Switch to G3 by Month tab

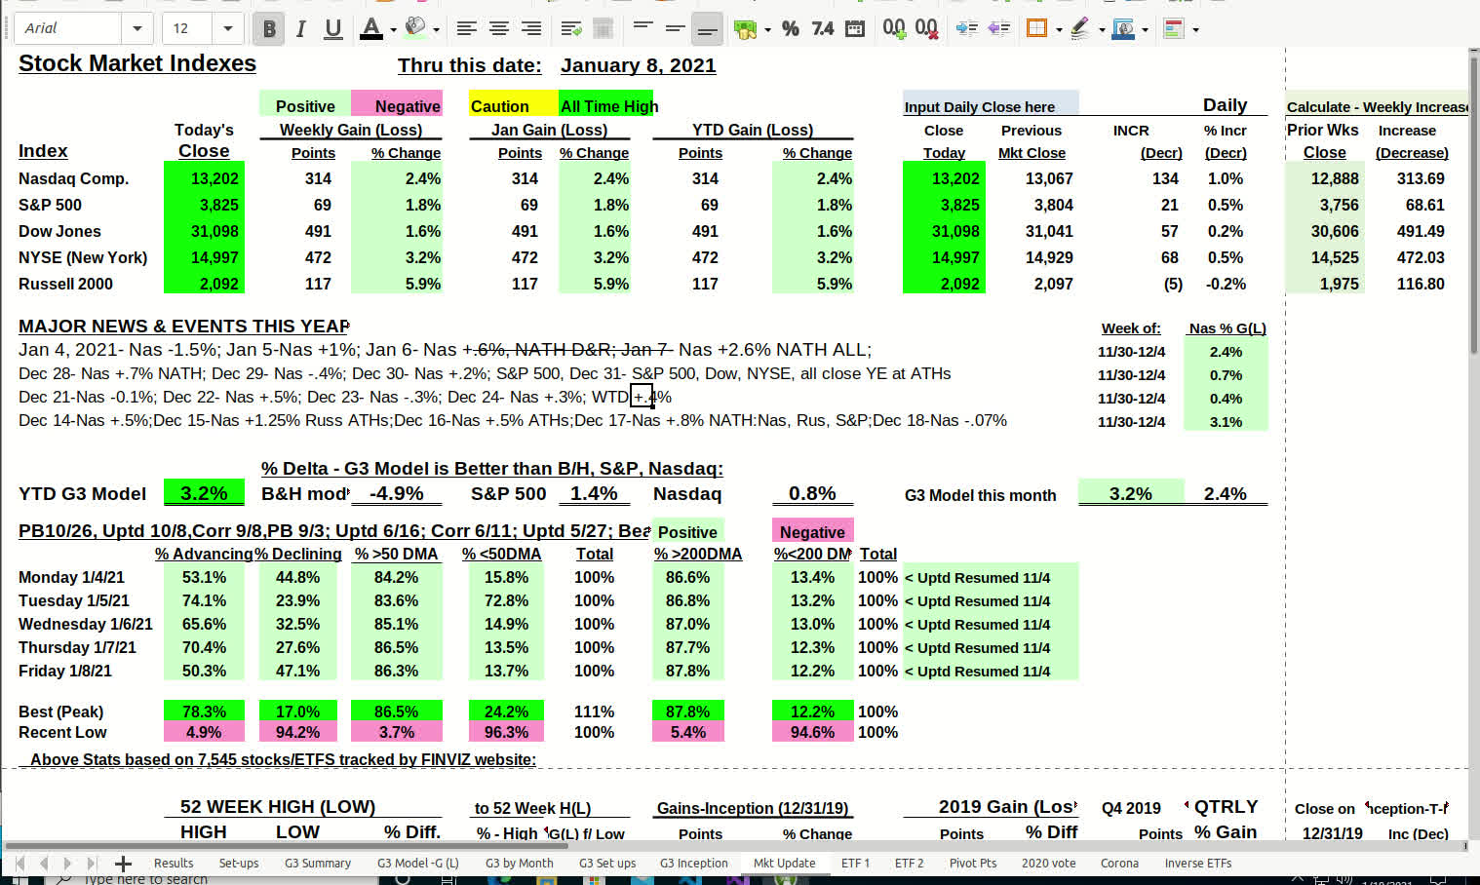coord(520,864)
